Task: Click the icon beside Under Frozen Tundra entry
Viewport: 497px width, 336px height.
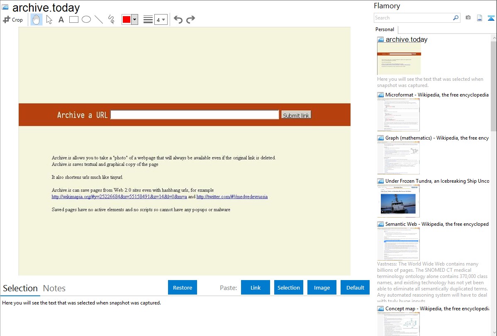Action: [381, 181]
